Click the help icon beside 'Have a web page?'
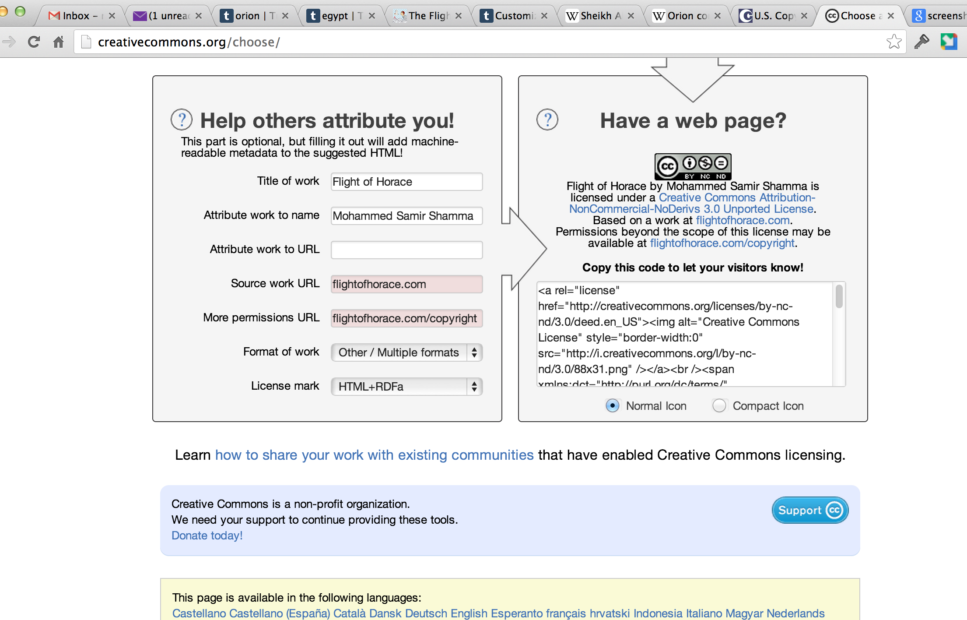Screen dimensions: 967x620 click(x=547, y=120)
